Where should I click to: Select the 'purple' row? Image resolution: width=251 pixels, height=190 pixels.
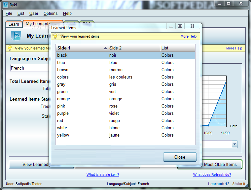tap(126, 113)
